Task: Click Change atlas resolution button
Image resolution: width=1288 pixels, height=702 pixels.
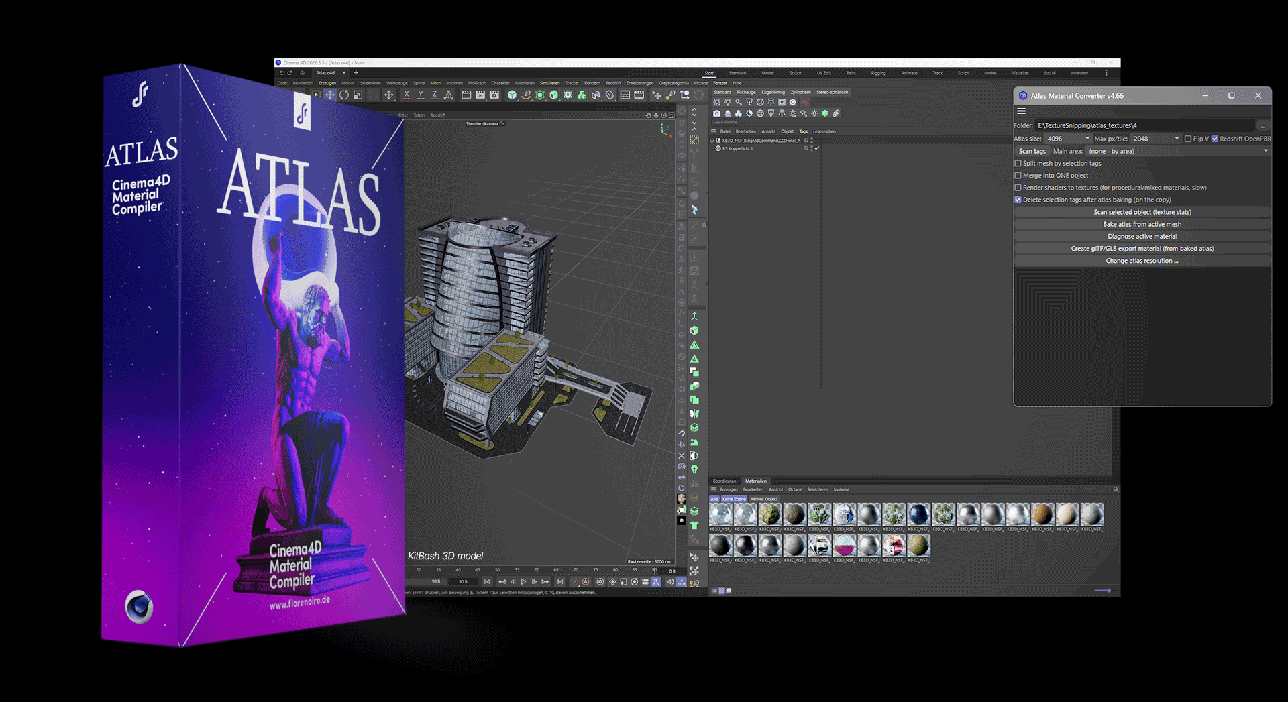Action: click(x=1142, y=261)
